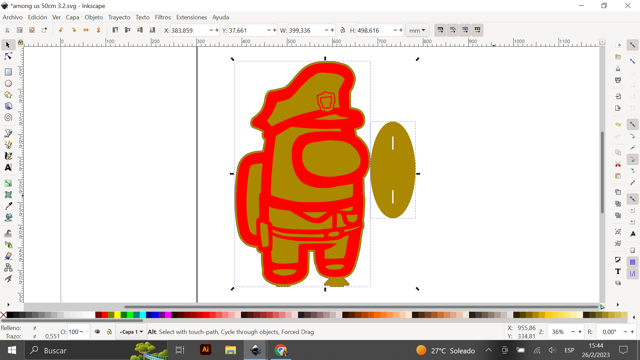This screenshot has height=360, width=640.
Task: Rotate selection 90° clockwise
Action: [x=74, y=30]
